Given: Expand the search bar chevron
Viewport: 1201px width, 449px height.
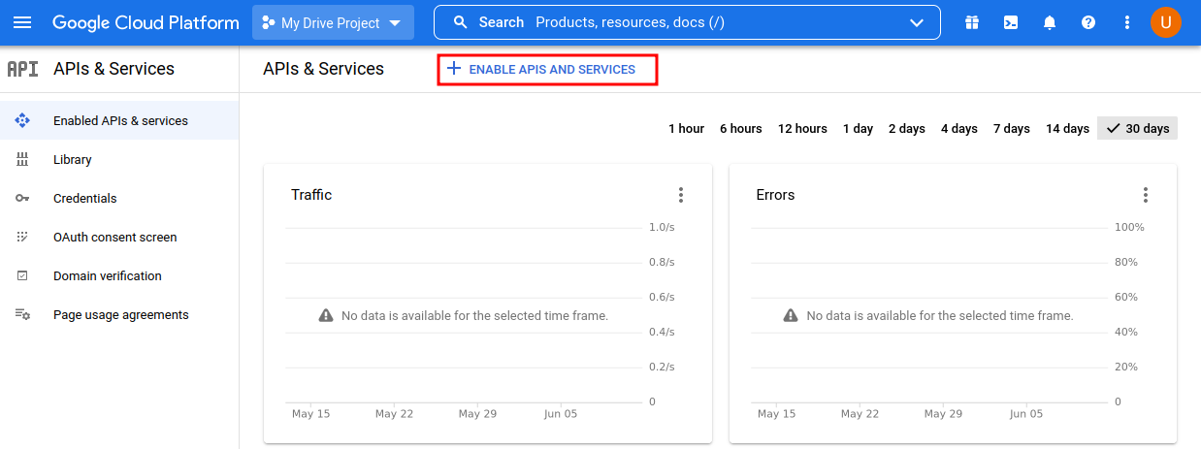Looking at the screenshot, I should [917, 22].
